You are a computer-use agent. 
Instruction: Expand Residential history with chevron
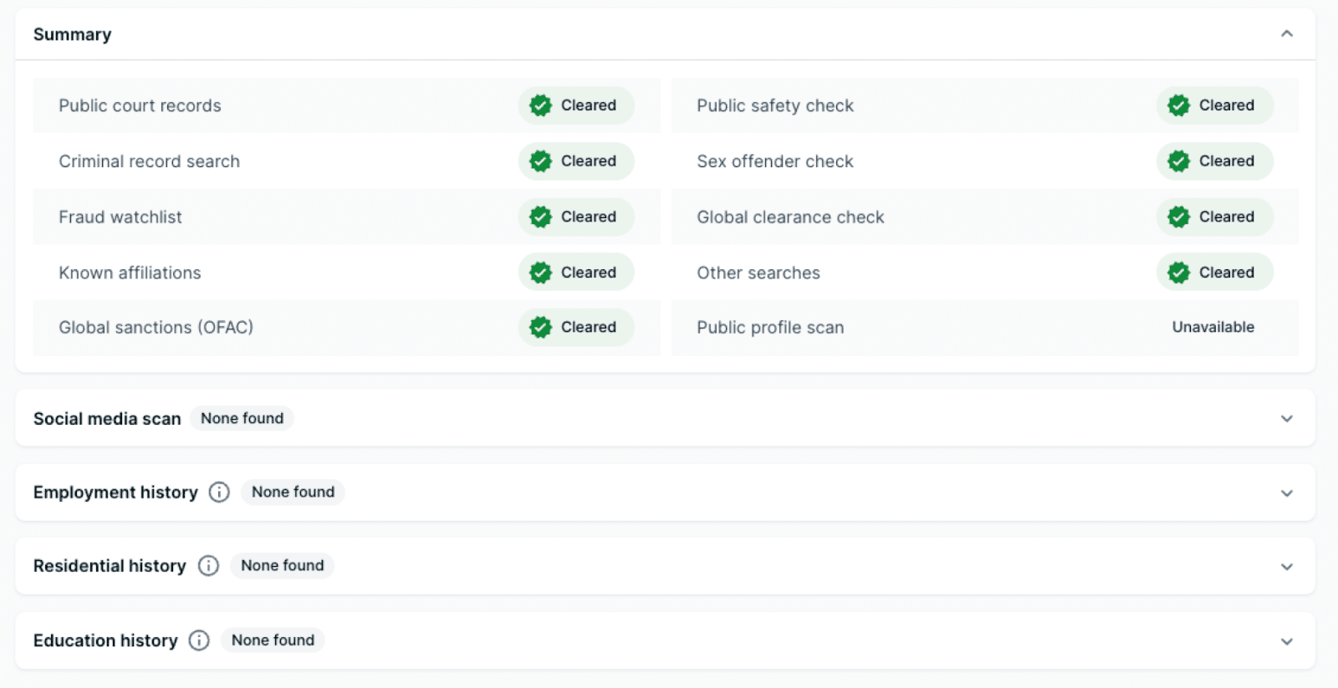click(1286, 567)
